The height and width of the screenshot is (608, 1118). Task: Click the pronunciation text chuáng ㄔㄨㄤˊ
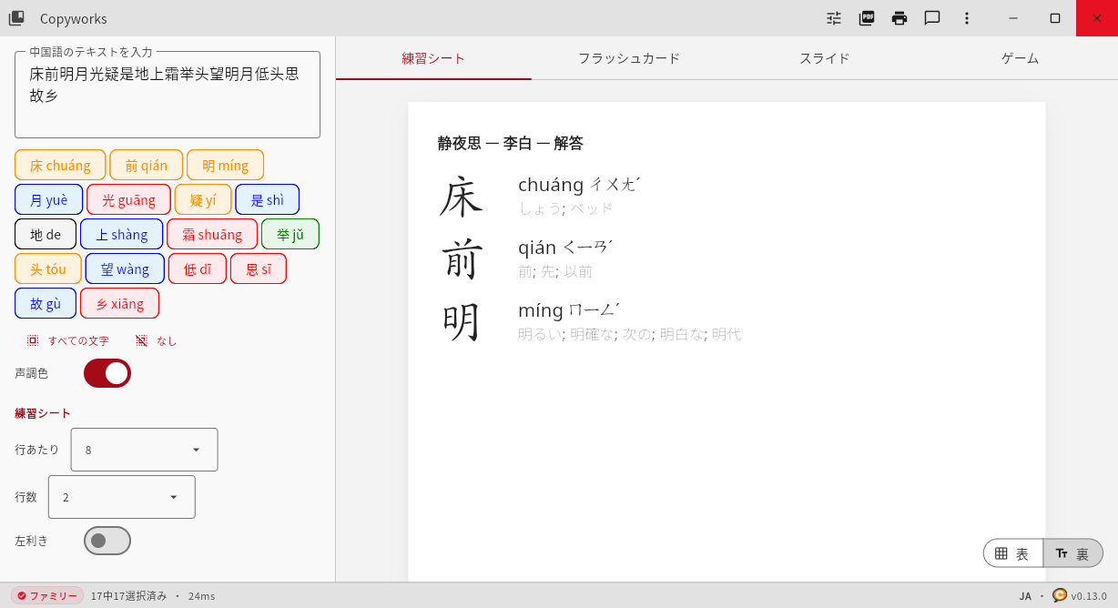[x=579, y=185]
